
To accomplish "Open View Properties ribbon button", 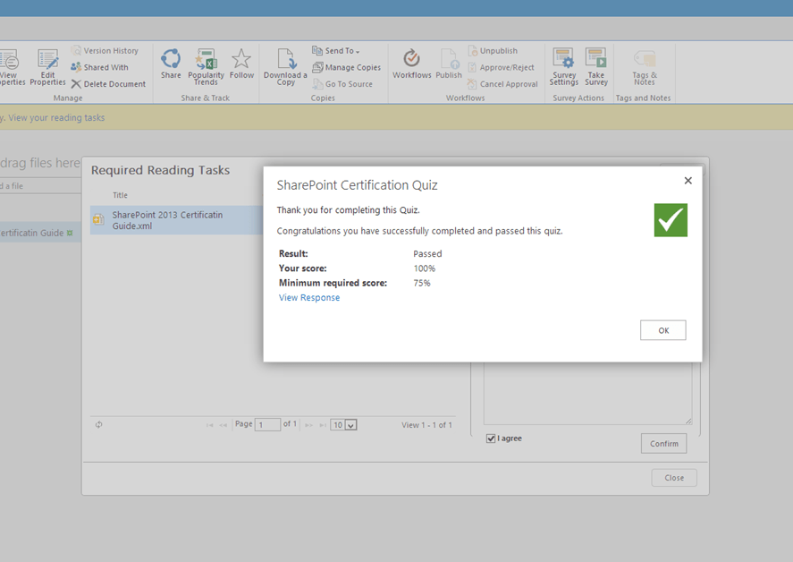I will pyautogui.click(x=10, y=67).
